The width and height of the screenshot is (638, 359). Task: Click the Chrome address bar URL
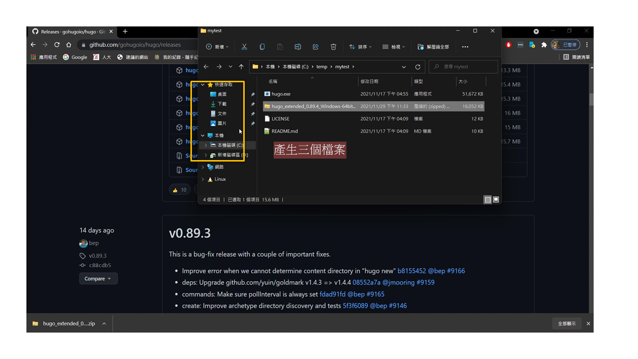(x=135, y=45)
